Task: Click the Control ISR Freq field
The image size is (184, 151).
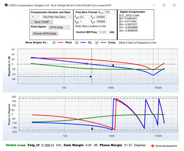Action: pos(103,32)
